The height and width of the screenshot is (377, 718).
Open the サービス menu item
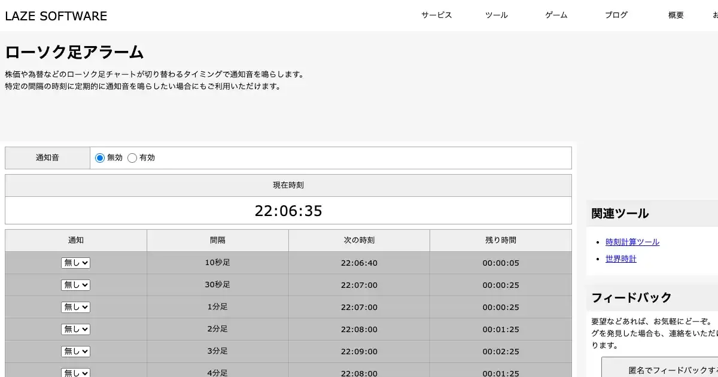coord(436,16)
